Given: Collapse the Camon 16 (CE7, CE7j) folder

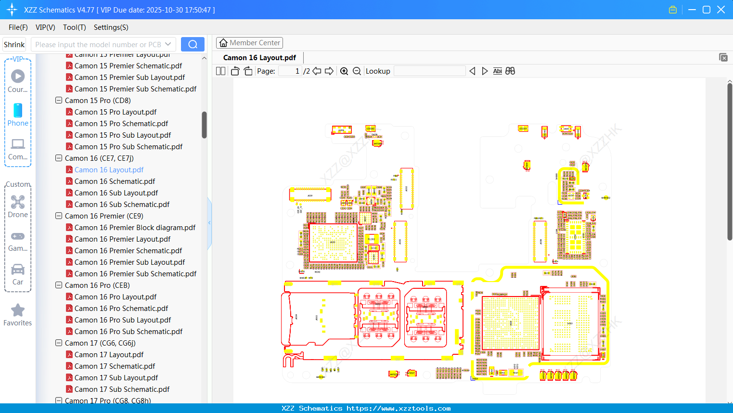Looking at the screenshot, I should coord(59,158).
